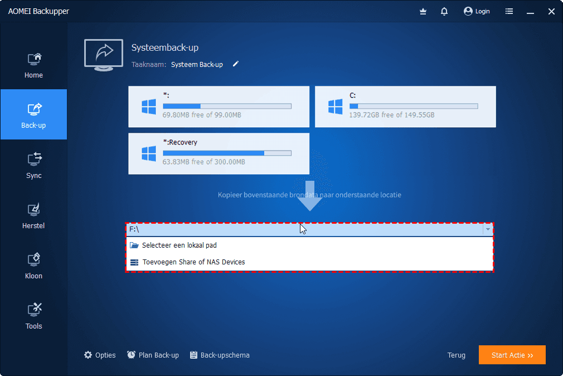Click the Start Actie button

512,355
